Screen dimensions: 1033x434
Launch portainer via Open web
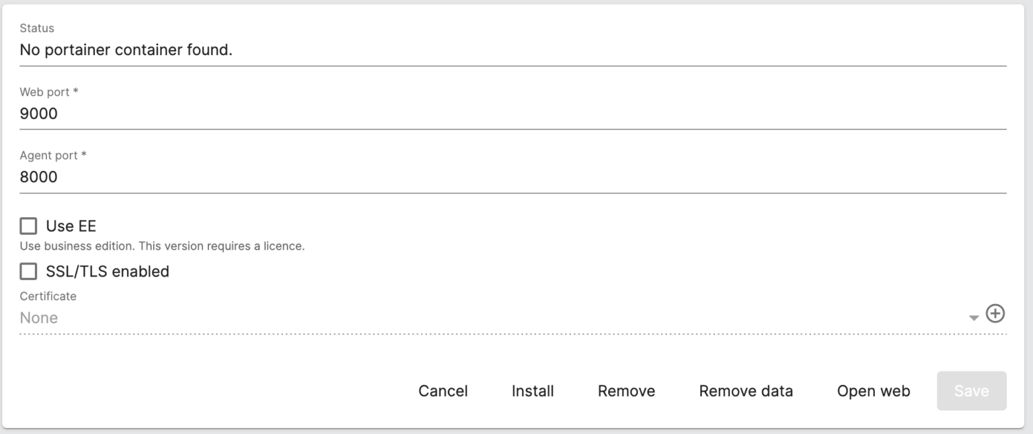(873, 391)
